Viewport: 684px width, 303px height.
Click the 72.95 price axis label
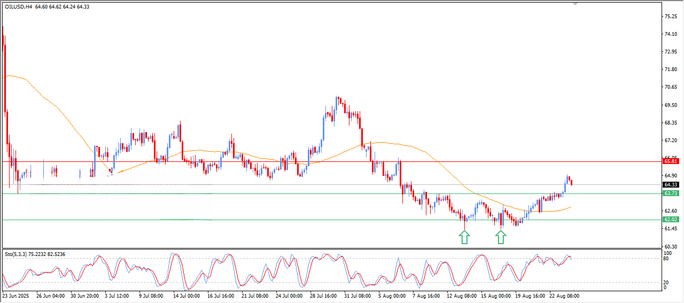[x=671, y=52]
